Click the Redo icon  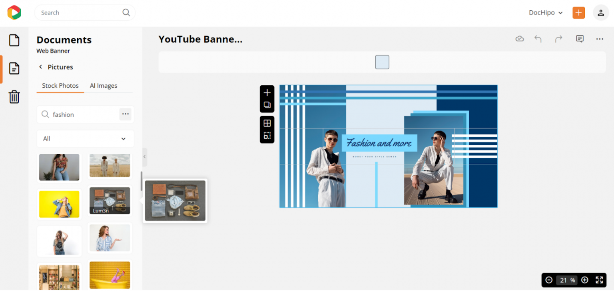pyautogui.click(x=558, y=39)
